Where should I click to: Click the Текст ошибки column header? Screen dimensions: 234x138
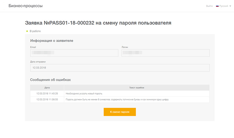click(x=137, y=88)
